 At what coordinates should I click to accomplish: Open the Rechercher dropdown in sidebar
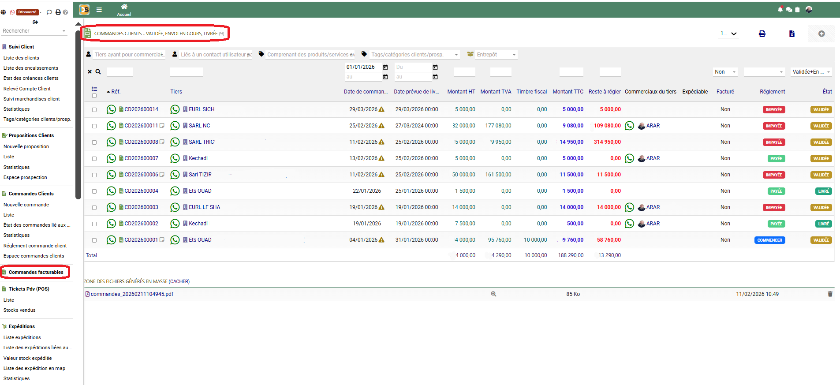pos(34,31)
